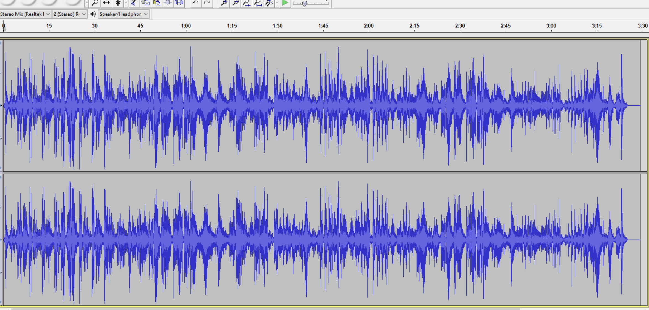649x310 pixels.
Task: Select the Time Shift tool
Action: pyautogui.click(x=106, y=3)
